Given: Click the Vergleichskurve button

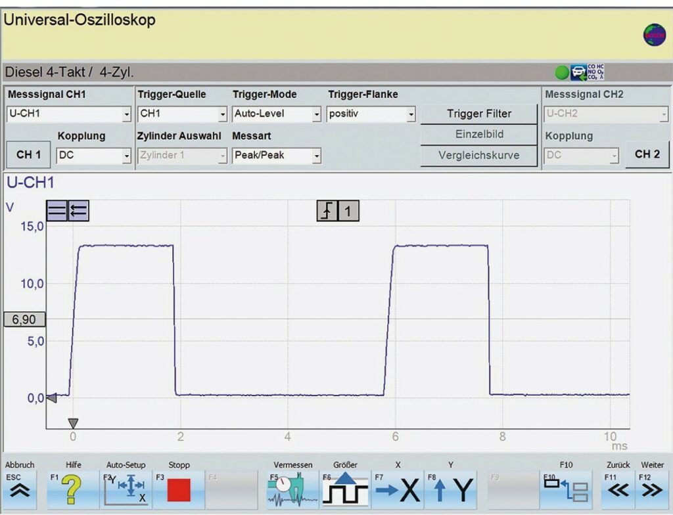Looking at the screenshot, I should (x=478, y=156).
